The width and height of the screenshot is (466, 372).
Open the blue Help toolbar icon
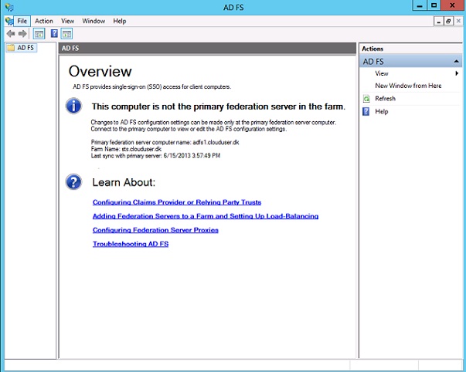[x=54, y=33]
